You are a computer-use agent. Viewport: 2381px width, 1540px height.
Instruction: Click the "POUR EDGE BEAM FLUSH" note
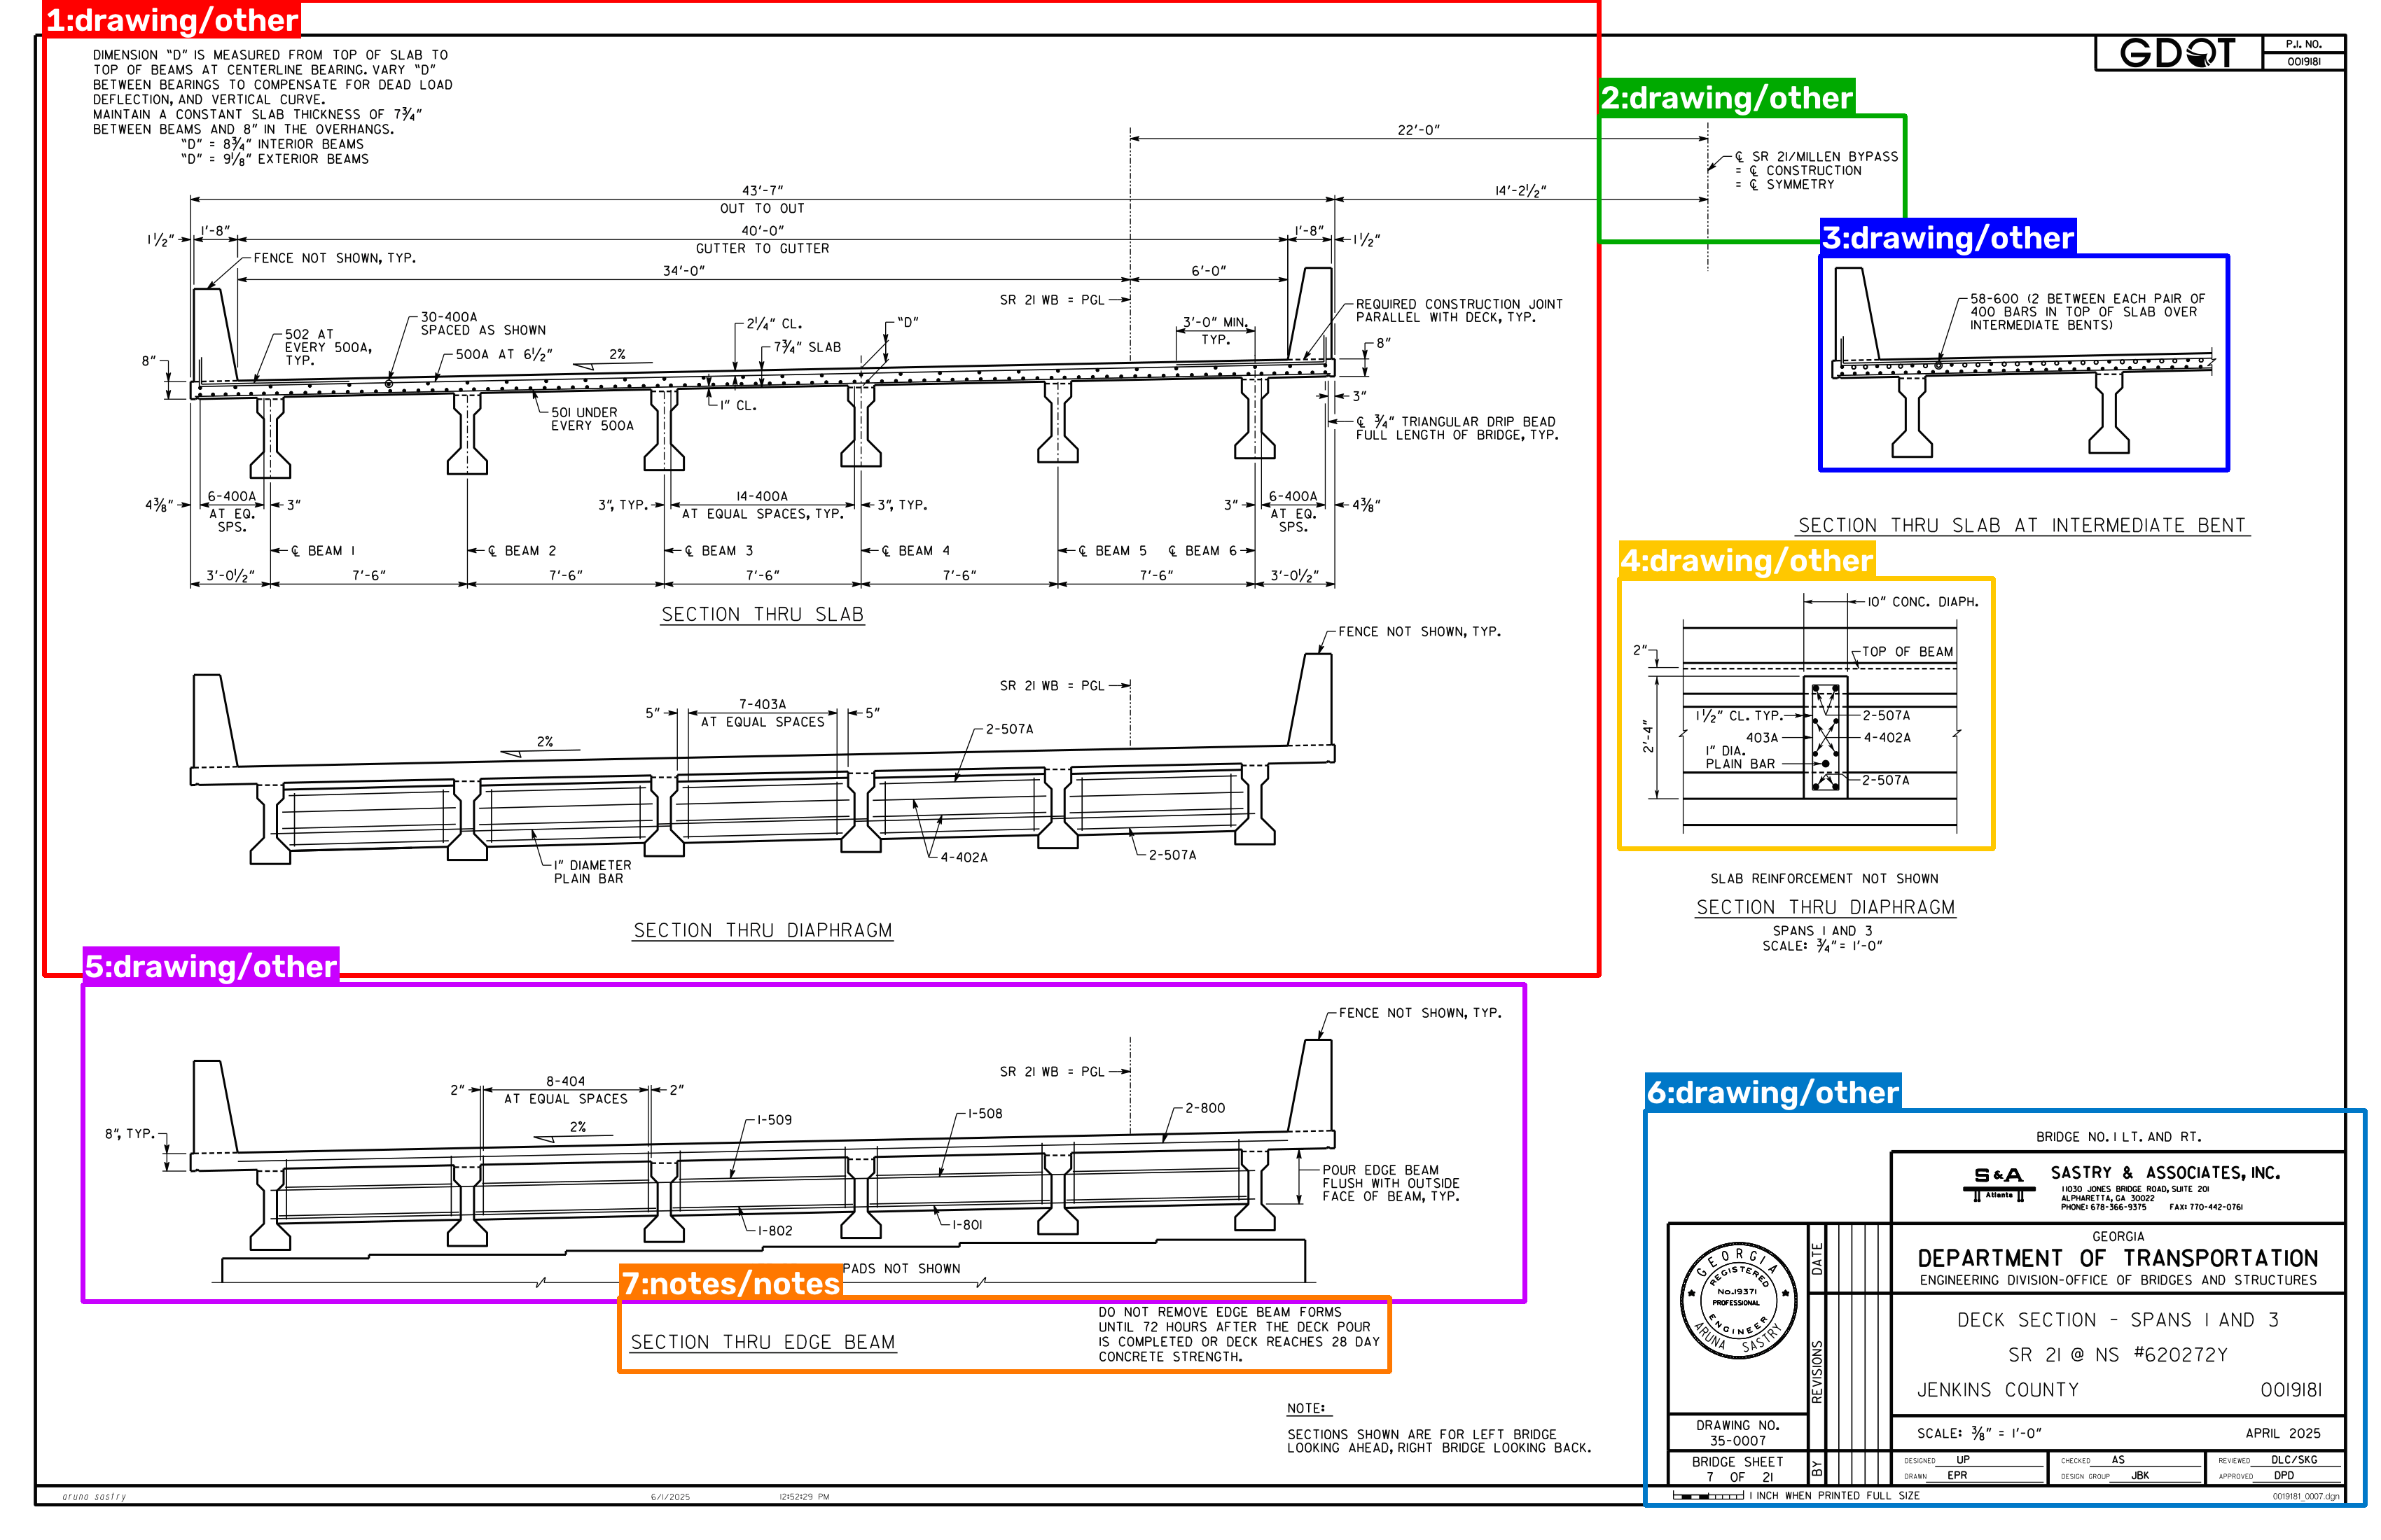pyautogui.click(x=1391, y=1183)
